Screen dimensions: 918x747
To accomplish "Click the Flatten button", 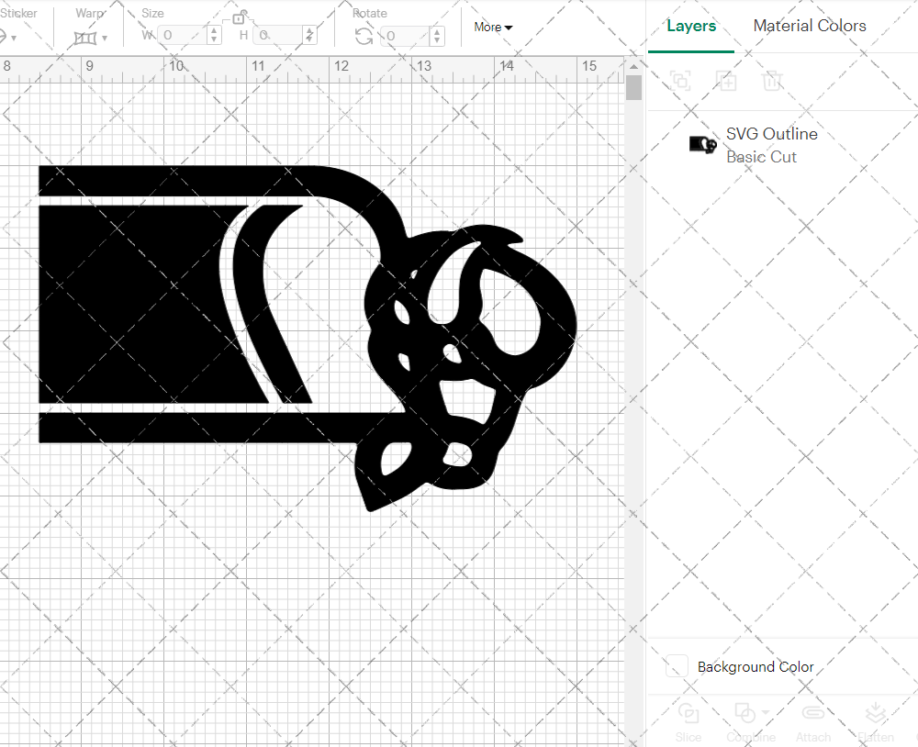I will [875, 722].
